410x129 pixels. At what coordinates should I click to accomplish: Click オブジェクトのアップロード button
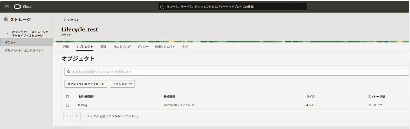pos(86,84)
